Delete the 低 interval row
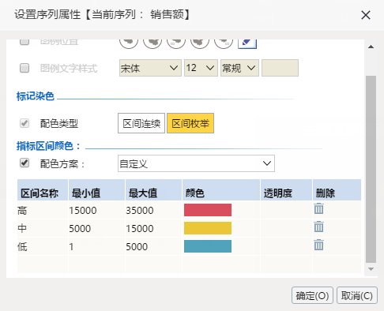The width and height of the screenshot is (384, 311). [318, 245]
